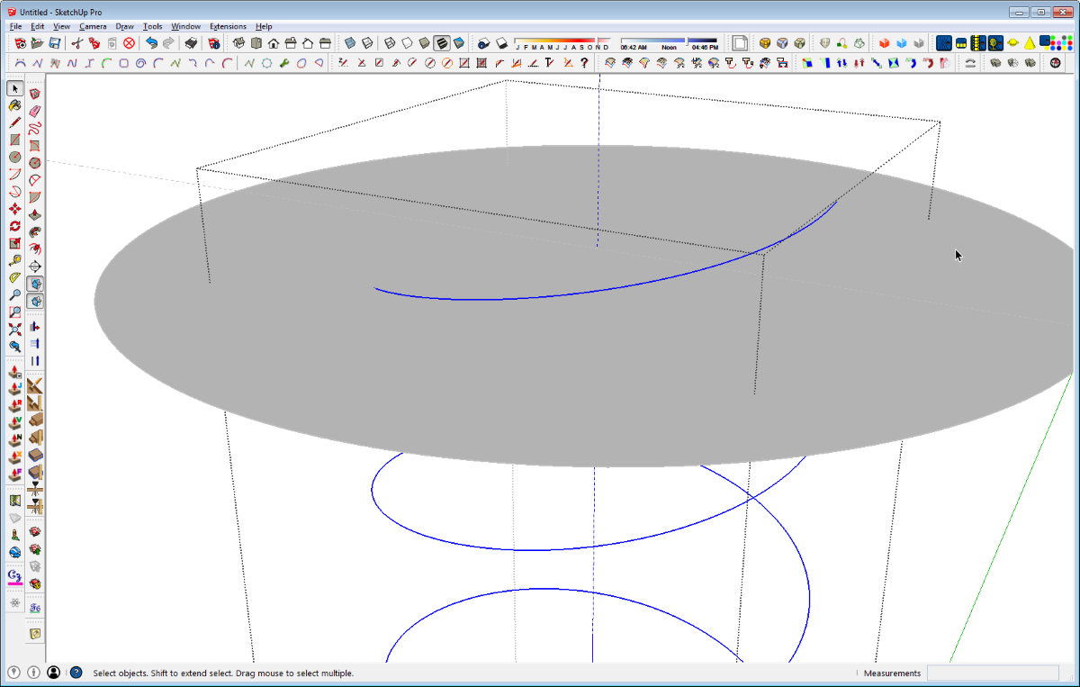Toggle shadows display on or off
Image resolution: width=1080 pixels, height=687 pixels.
coord(483,42)
